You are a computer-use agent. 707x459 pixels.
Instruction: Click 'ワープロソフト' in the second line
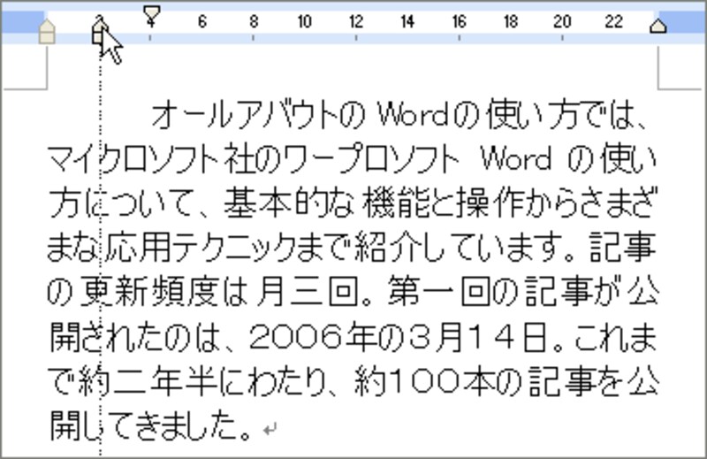pyautogui.click(x=372, y=159)
